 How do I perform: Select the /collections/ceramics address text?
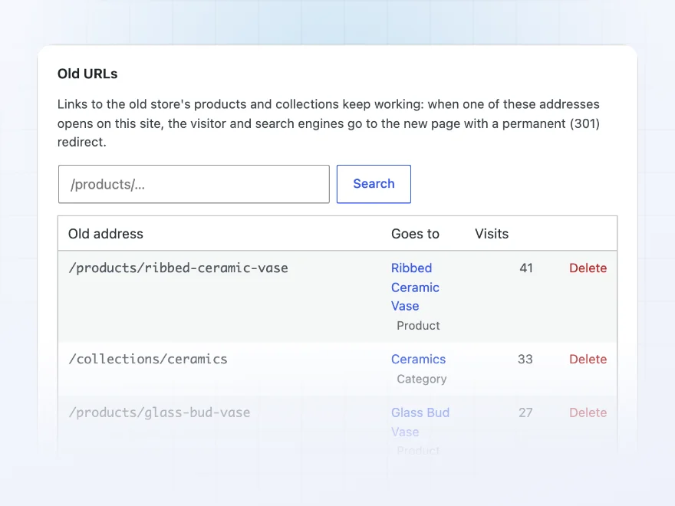coord(147,360)
